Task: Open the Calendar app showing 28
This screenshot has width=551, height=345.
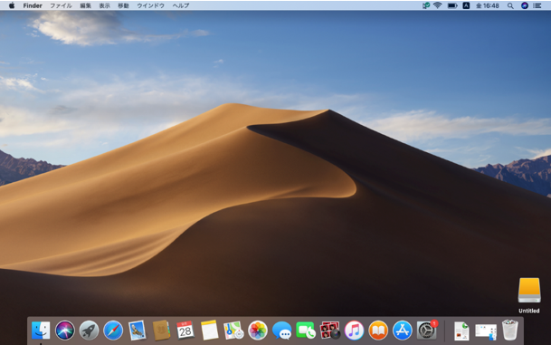Action: (x=185, y=331)
